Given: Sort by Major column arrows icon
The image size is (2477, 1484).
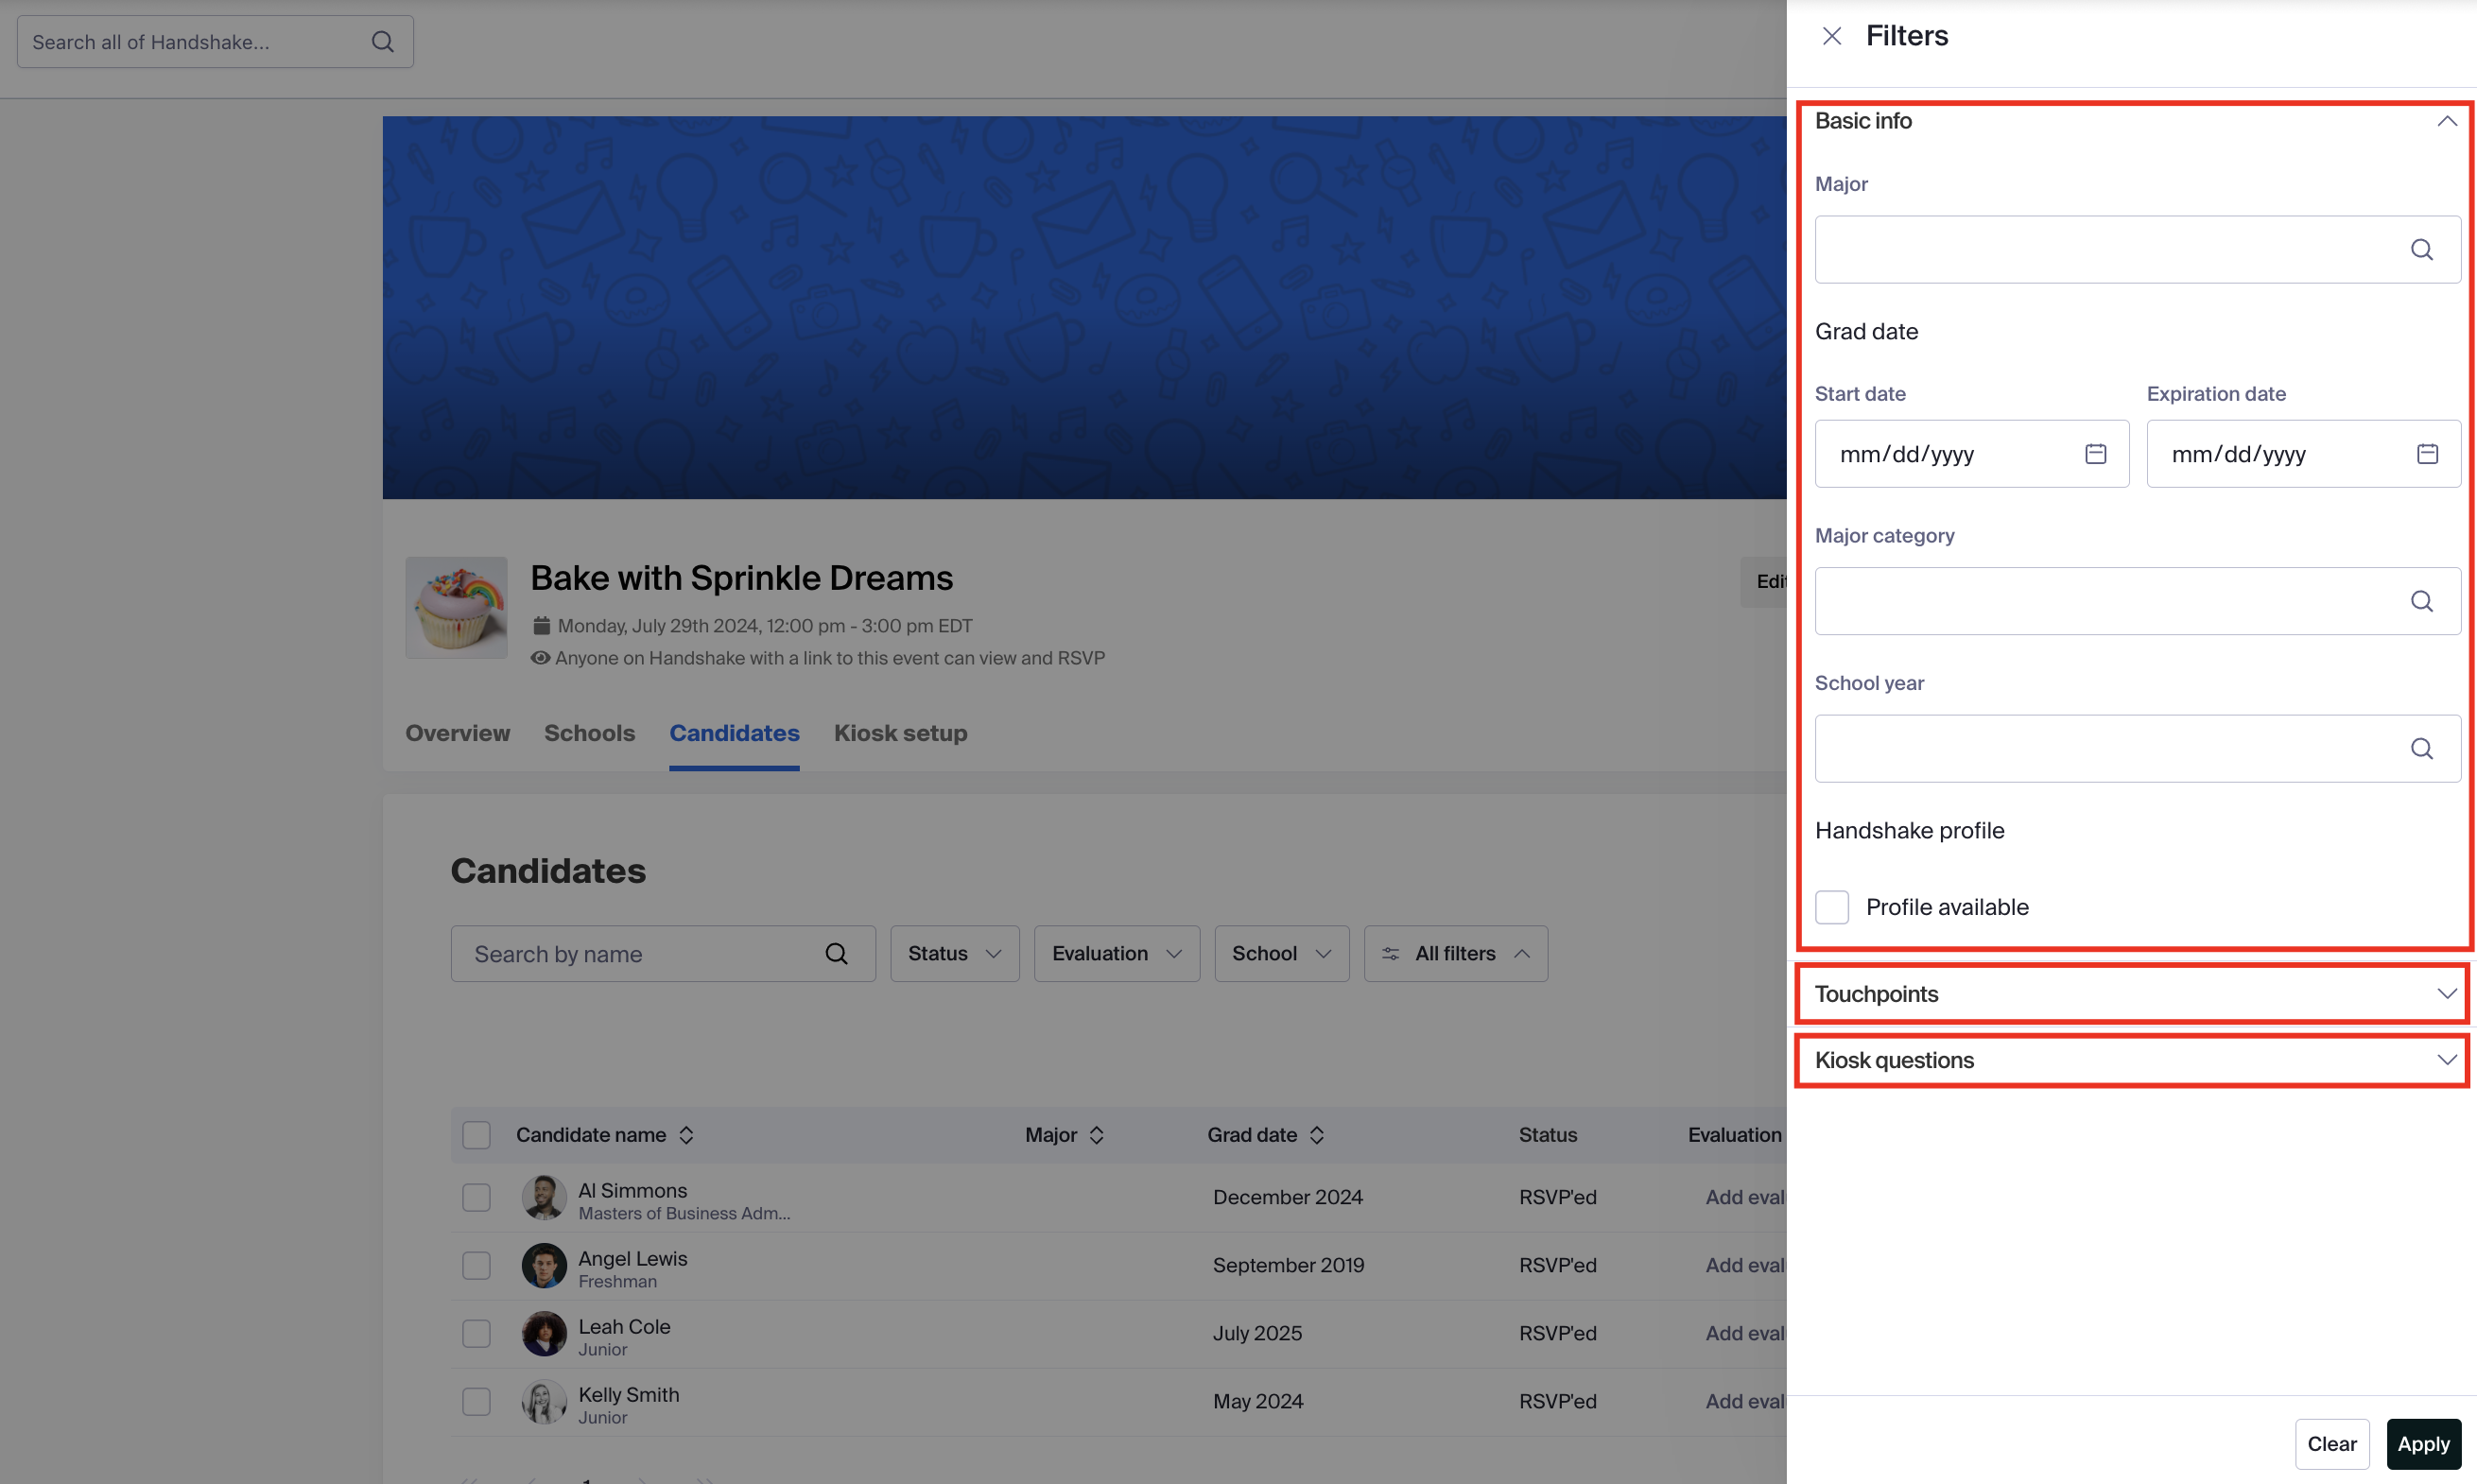Looking at the screenshot, I should 1097,1135.
